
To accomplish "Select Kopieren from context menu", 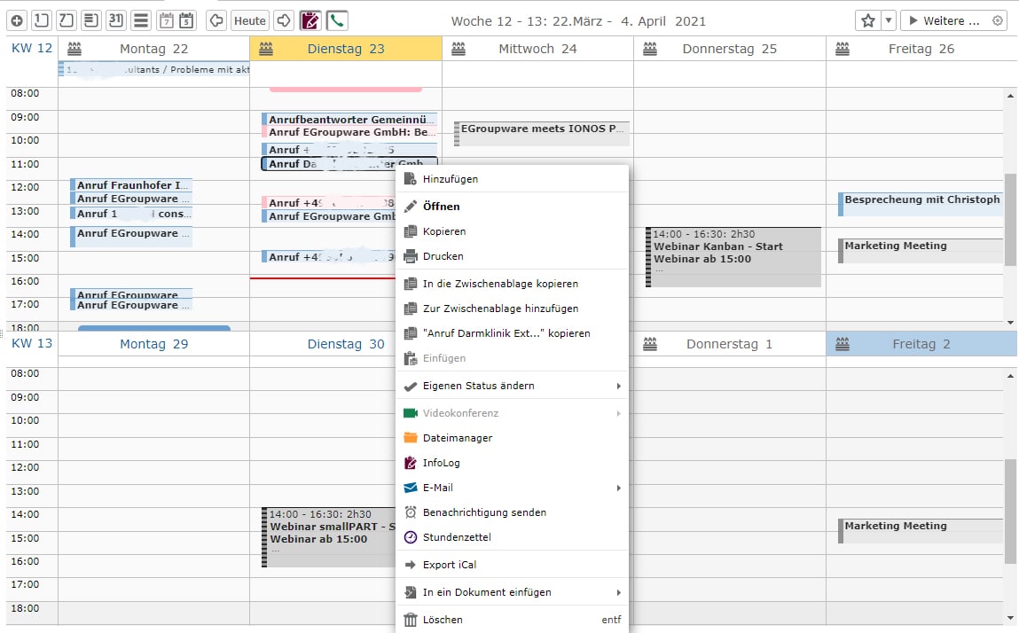I will coord(443,231).
